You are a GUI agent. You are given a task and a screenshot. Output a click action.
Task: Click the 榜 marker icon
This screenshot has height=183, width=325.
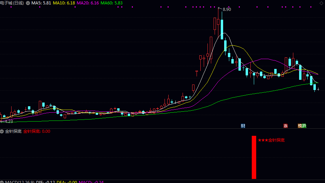[x=300, y=126]
